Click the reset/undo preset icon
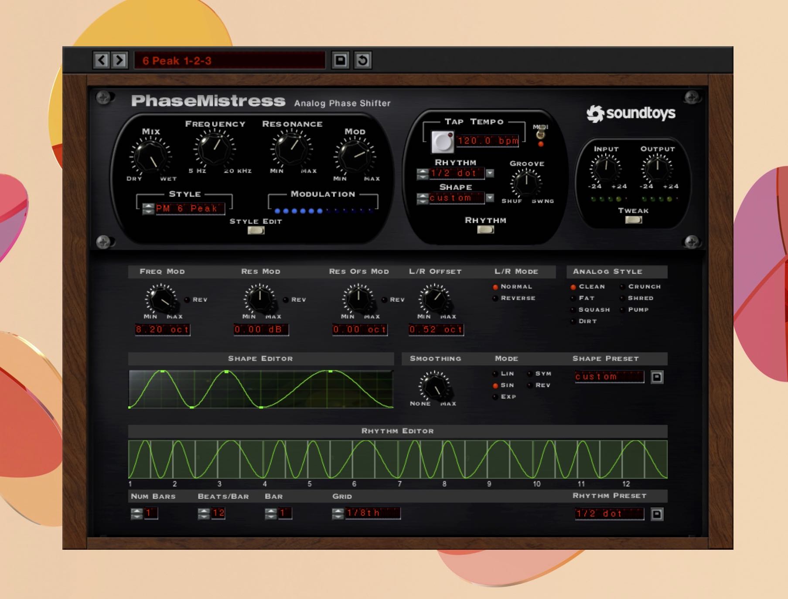Viewport: 788px width, 599px height. (x=362, y=60)
